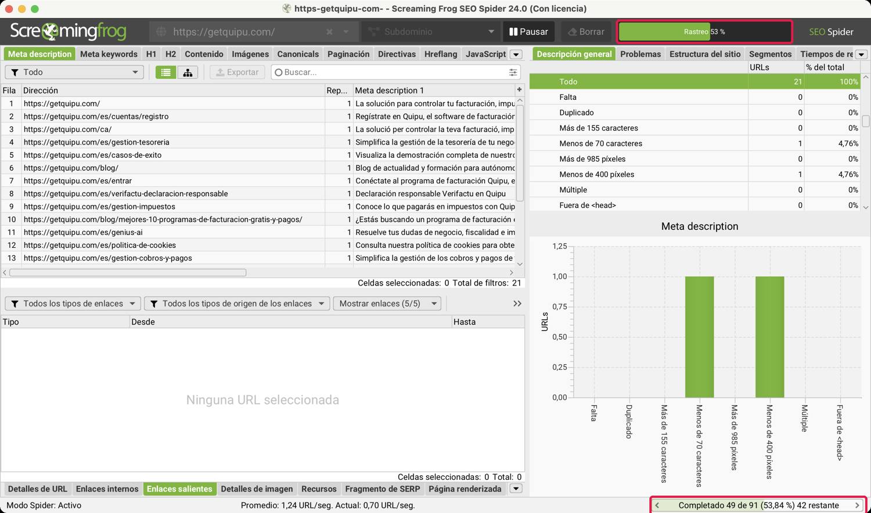The image size is (871, 513).
Task: Open the Fragmento de SERP tab
Action: tap(383, 489)
